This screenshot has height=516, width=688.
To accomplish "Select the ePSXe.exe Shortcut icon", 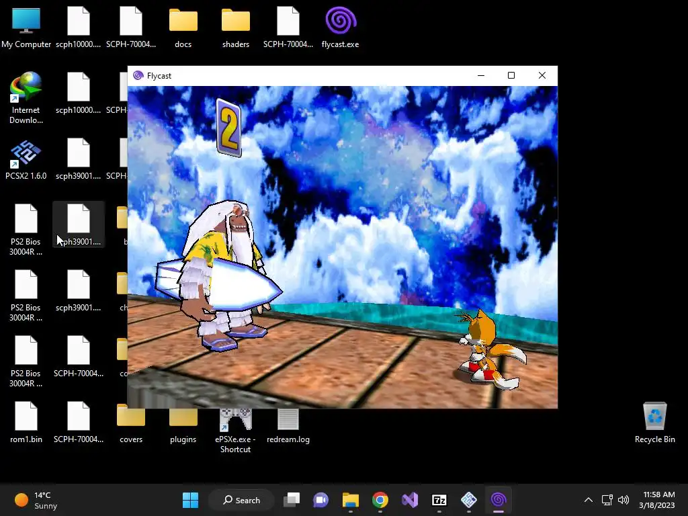I will coord(236,429).
